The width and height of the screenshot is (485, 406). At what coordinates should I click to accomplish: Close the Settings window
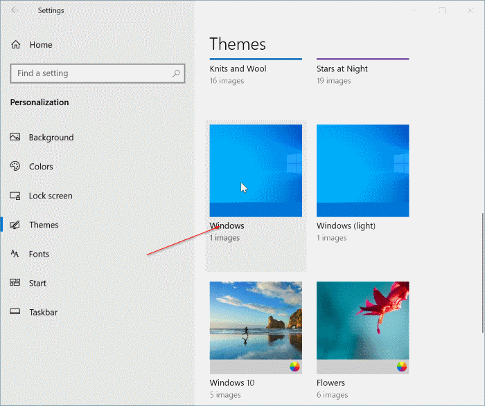coord(470,10)
